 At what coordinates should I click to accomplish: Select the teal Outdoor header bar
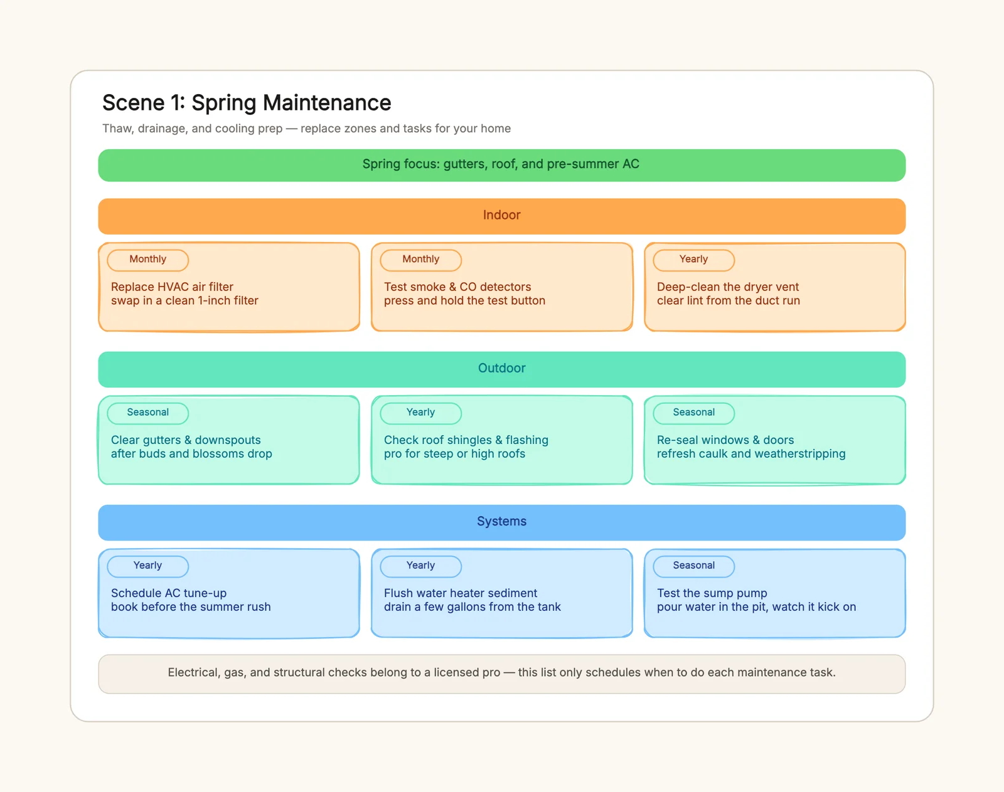click(501, 369)
